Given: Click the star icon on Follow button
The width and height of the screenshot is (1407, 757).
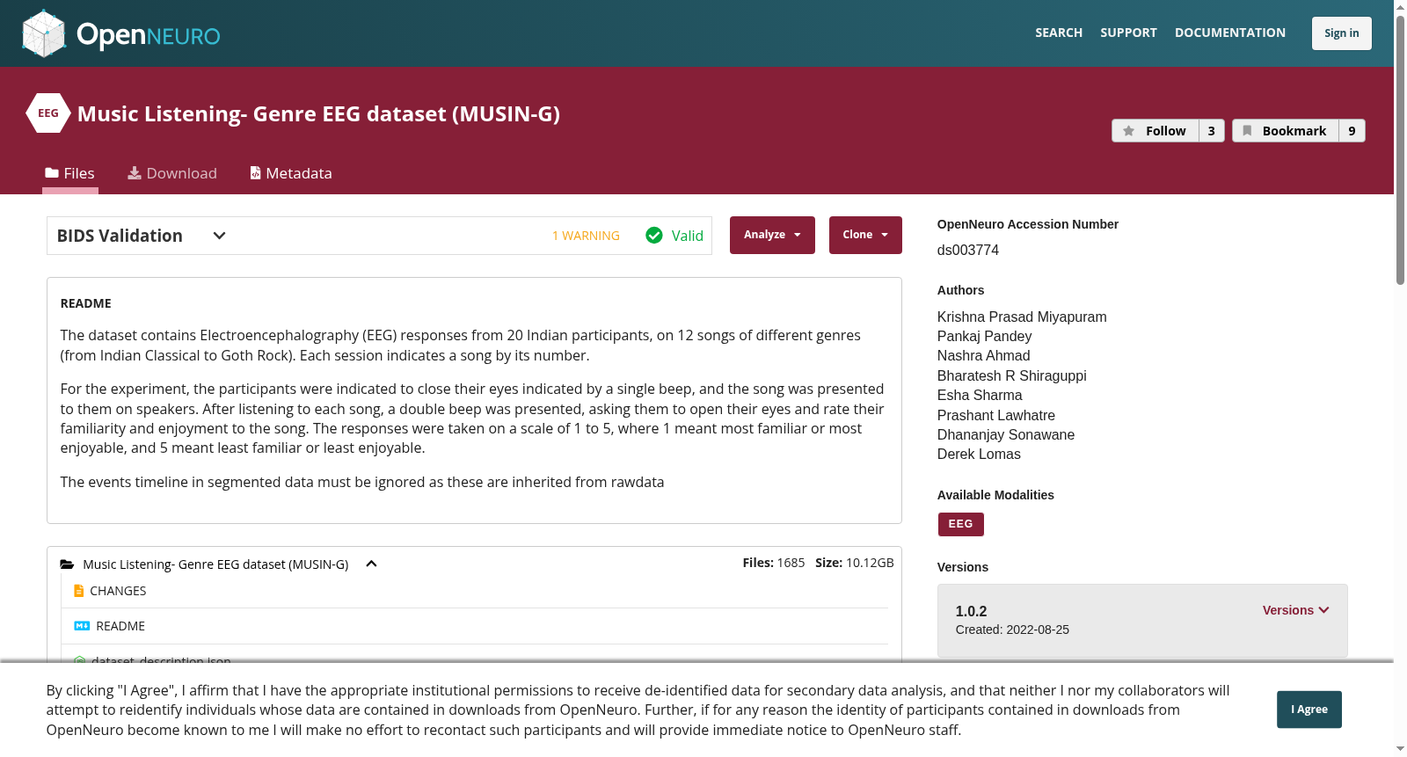Looking at the screenshot, I should [x=1129, y=131].
